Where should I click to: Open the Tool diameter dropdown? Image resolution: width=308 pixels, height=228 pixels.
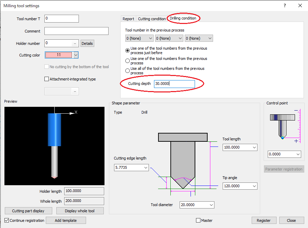(x=211, y=205)
